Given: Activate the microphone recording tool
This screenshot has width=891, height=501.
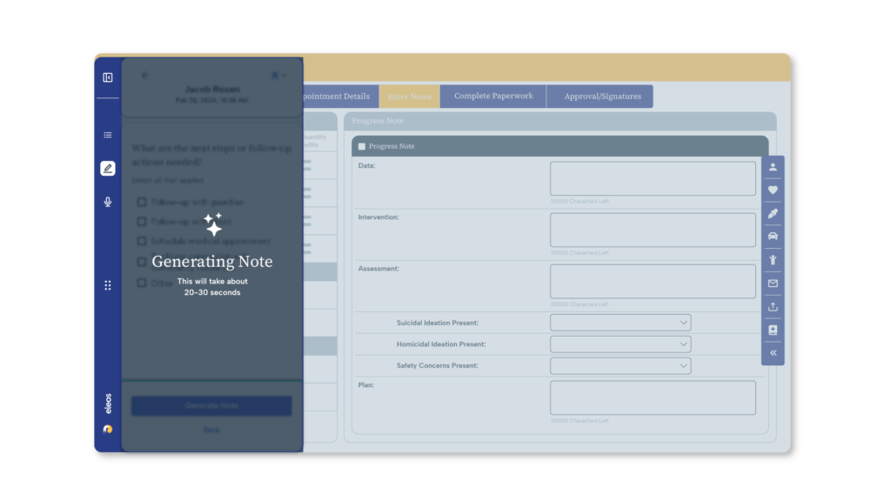Looking at the screenshot, I should click(x=107, y=201).
